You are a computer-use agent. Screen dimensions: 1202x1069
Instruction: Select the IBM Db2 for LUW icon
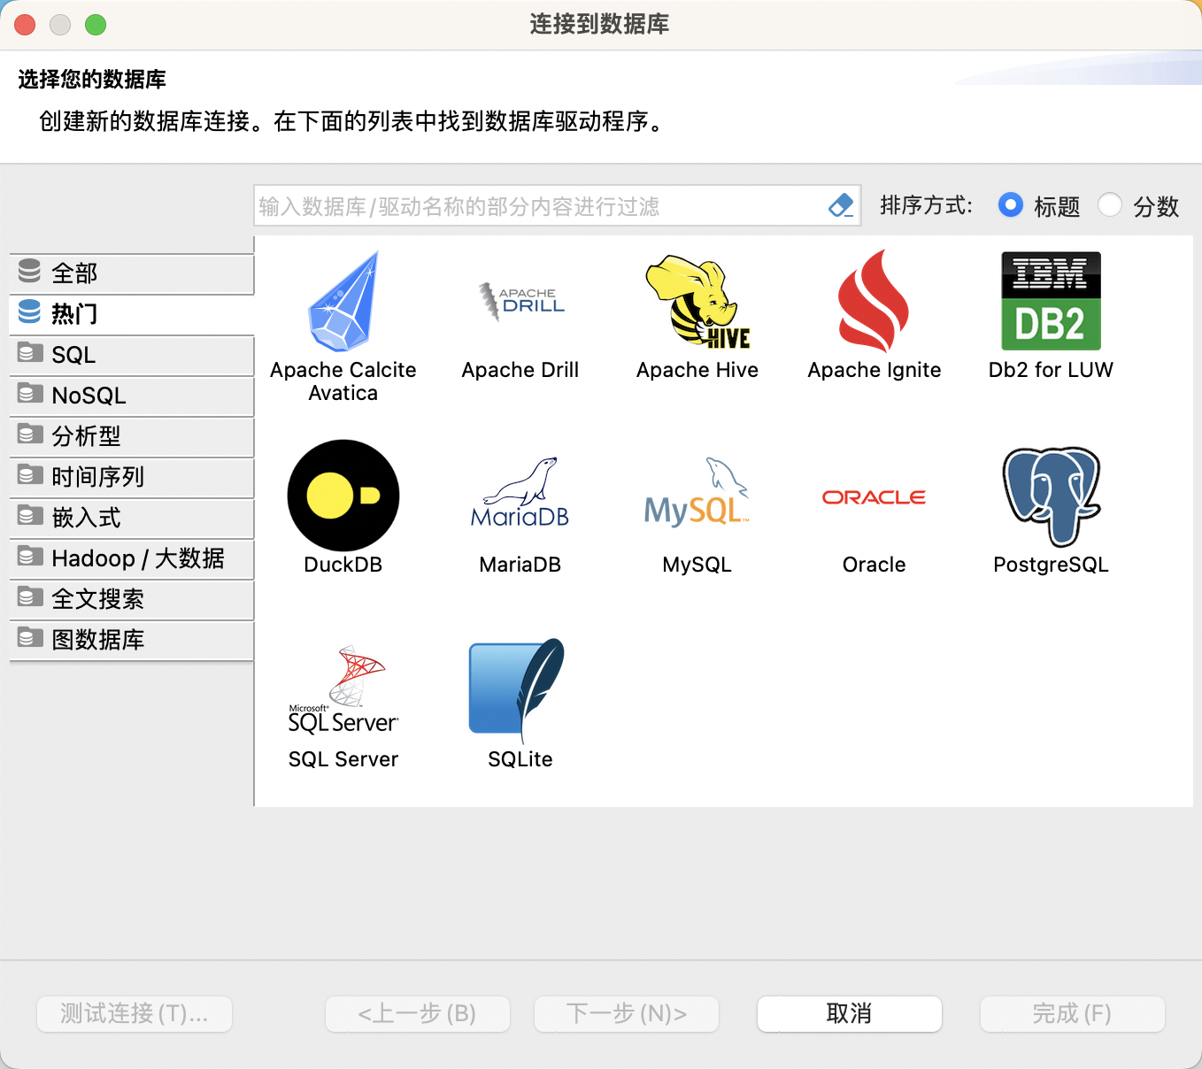(x=1051, y=302)
